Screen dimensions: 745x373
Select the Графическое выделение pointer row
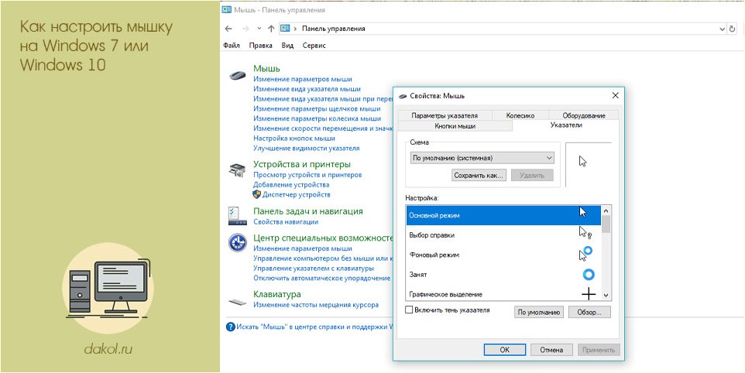click(x=504, y=294)
